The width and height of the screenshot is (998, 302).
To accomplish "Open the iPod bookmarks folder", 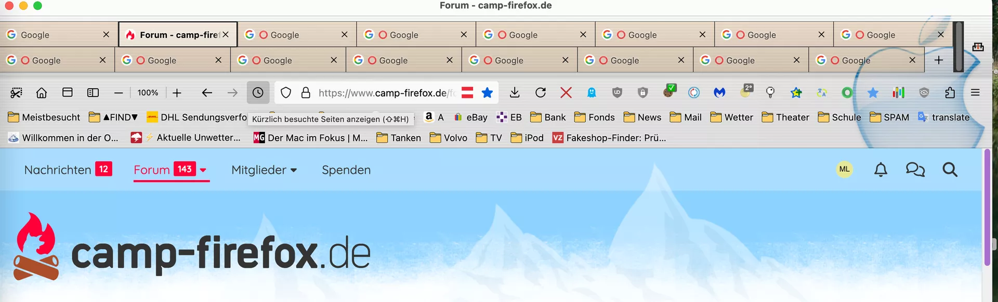I will coord(527,138).
